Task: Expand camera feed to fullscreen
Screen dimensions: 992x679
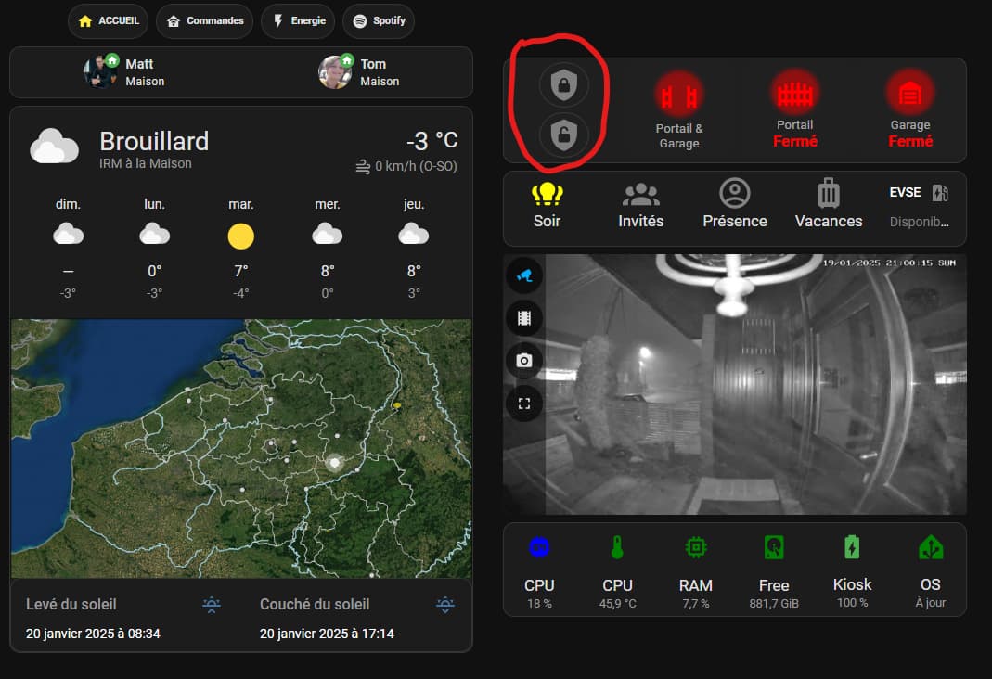Action: coord(523,404)
